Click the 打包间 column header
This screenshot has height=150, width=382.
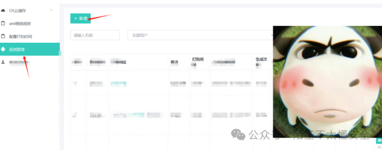tap(198, 59)
